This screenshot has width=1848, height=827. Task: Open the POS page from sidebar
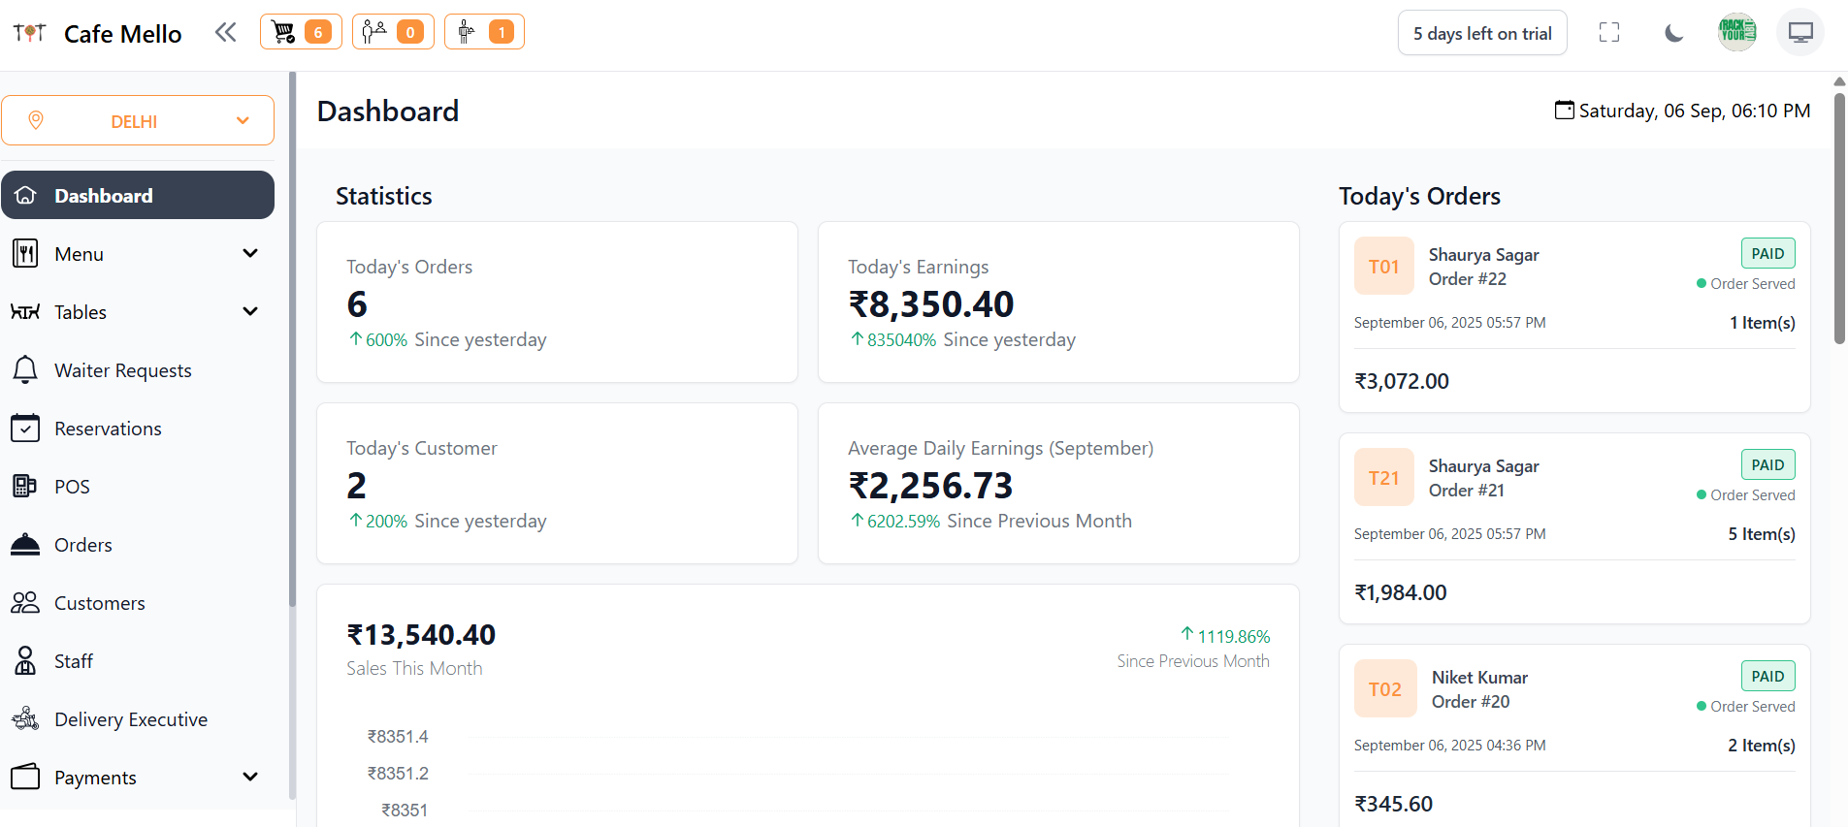pos(72,487)
